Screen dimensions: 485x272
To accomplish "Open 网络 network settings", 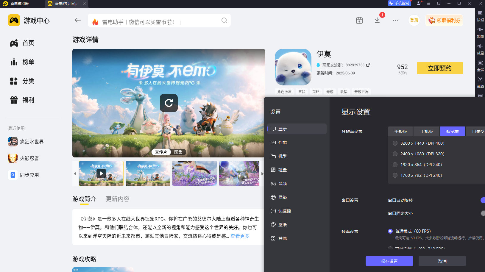I will 282,197.
